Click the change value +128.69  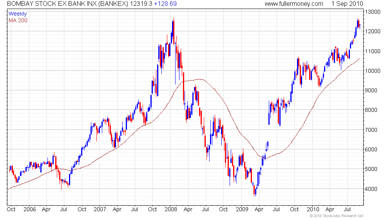pyautogui.click(x=165, y=4)
